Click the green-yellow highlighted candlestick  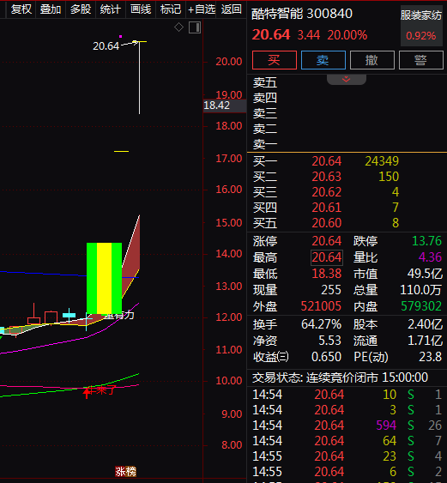click(104, 279)
